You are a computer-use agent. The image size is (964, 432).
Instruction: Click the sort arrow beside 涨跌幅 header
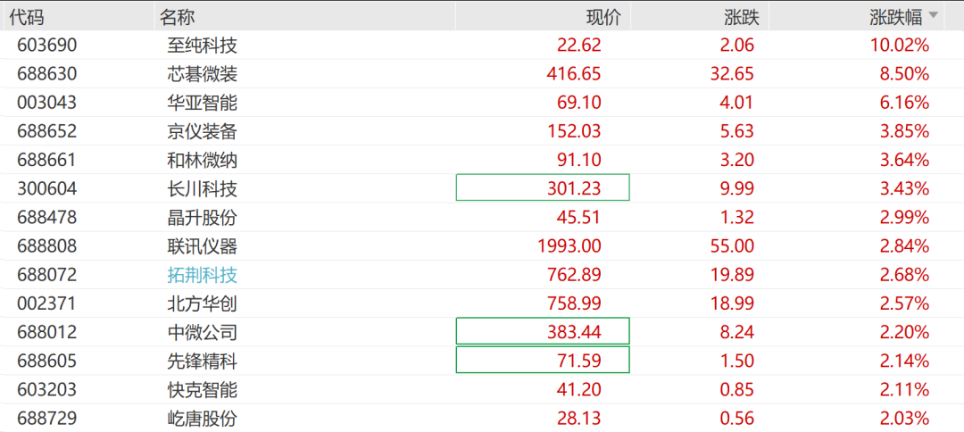click(934, 15)
